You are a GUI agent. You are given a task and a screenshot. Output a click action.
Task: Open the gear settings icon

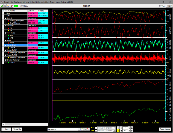click(x=11, y=6)
